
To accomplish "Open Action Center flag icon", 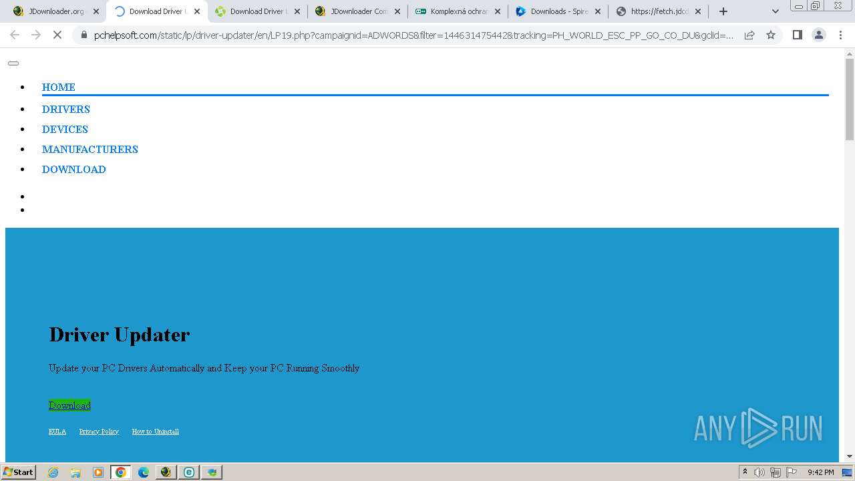I will click(792, 472).
